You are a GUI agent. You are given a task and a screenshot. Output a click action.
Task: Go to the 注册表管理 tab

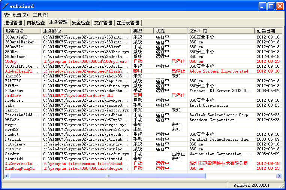(x=127, y=23)
